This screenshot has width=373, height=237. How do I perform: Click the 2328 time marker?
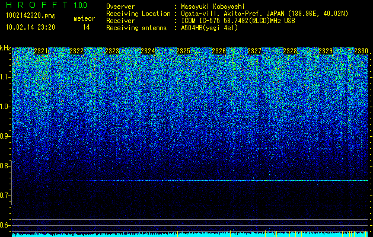(290, 51)
